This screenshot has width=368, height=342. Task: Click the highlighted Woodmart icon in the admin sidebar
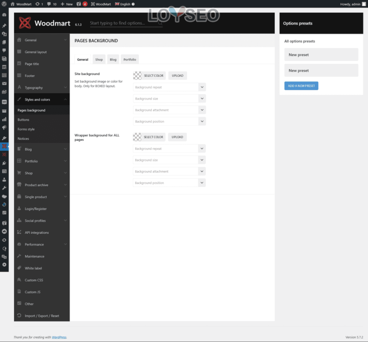4,146
